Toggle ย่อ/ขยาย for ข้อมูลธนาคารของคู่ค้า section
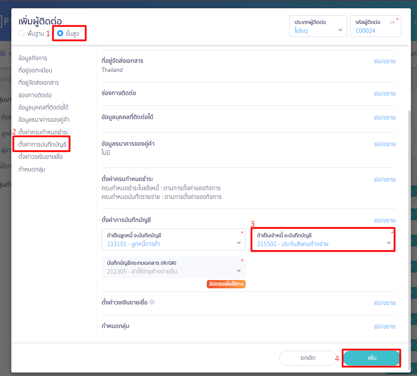This screenshot has height=376, width=417. click(x=384, y=144)
